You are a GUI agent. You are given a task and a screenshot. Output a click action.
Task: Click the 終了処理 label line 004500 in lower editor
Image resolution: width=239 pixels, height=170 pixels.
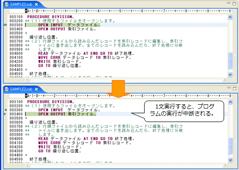coord(39,159)
